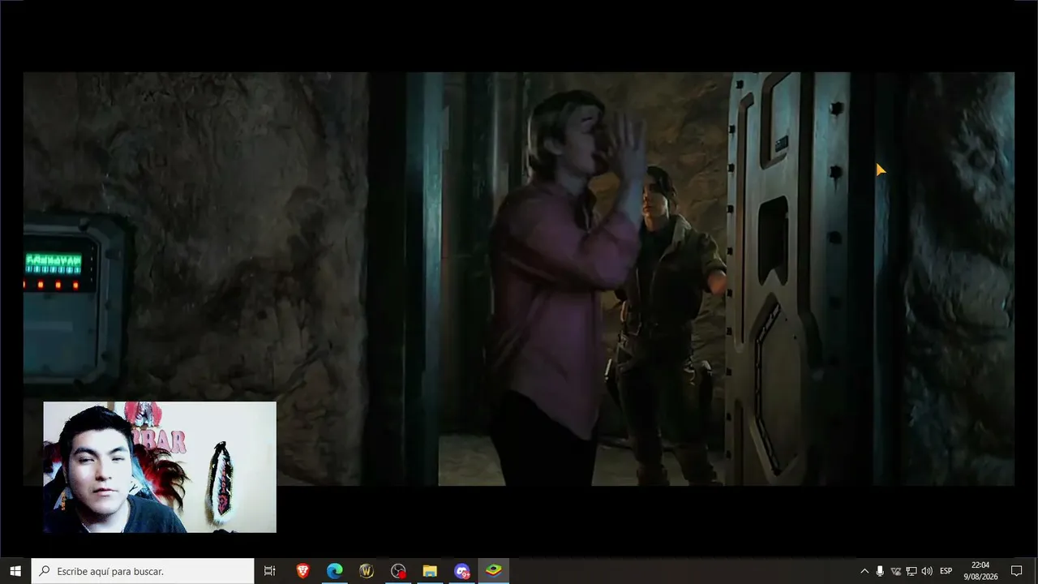
Task: Open Microsoft Edge from the taskbar
Action: [x=334, y=571]
